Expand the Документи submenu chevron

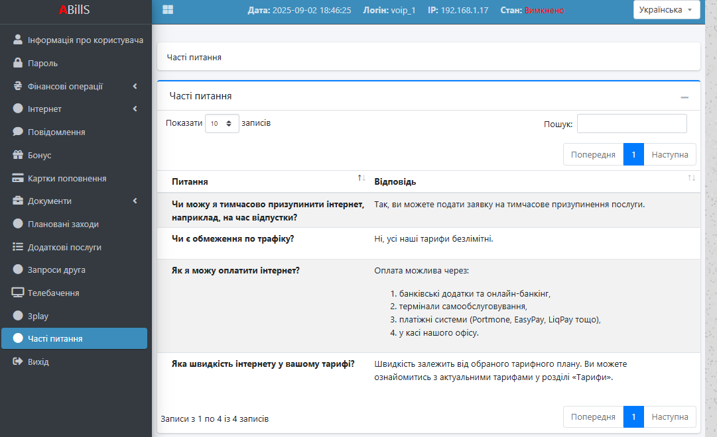pyautogui.click(x=135, y=201)
